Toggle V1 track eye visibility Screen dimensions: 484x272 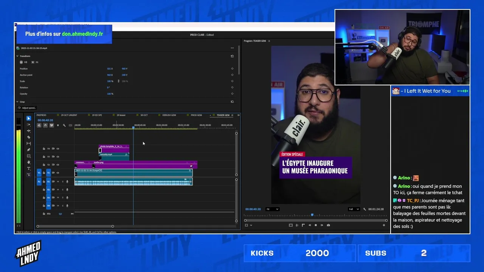(x=58, y=173)
